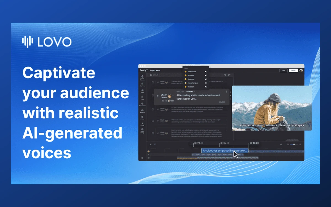331x207 pixels.
Task: Expand the Shelly speaker dropdown chevron
Action: point(173,96)
